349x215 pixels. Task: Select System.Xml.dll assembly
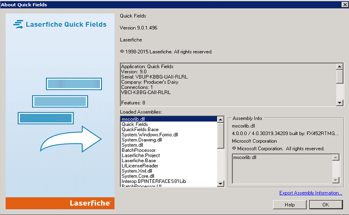tap(169, 171)
